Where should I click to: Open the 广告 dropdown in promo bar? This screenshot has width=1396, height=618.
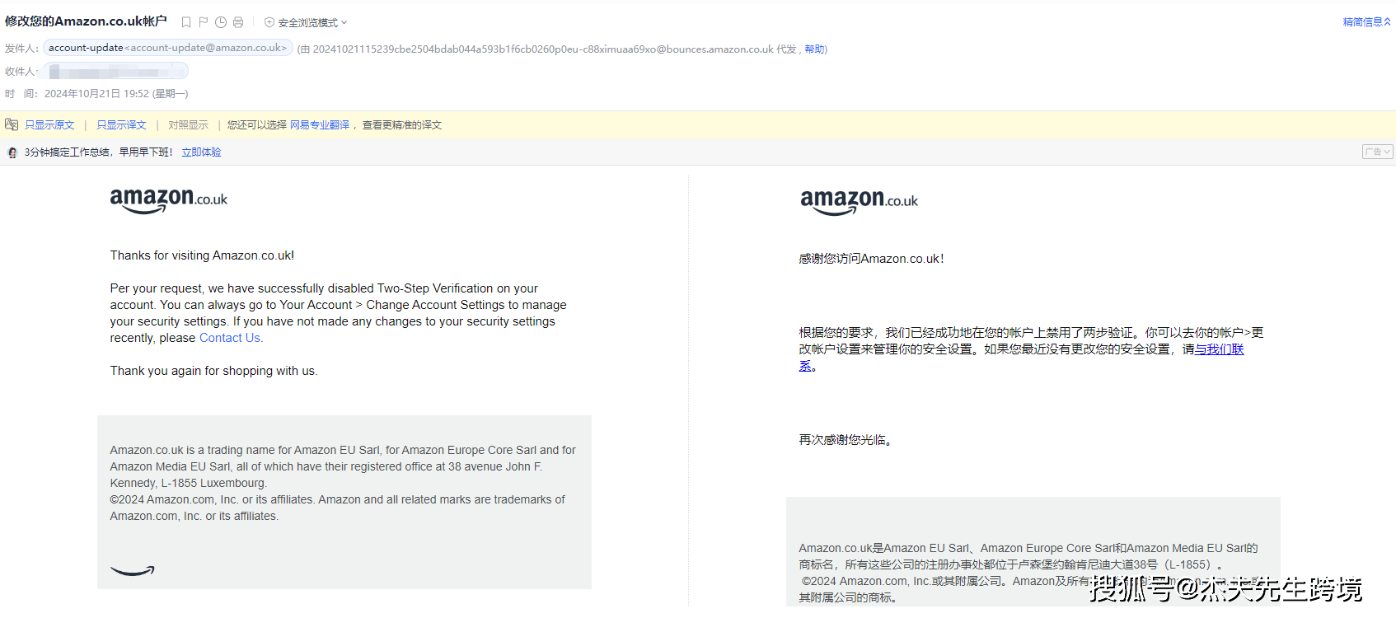(1377, 152)
